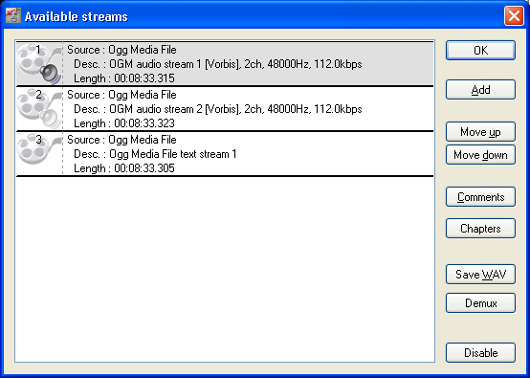The height and width of the screenshot is (378, 530).
Task: Click the app icon in the title bar
Action: click(13, 15)
